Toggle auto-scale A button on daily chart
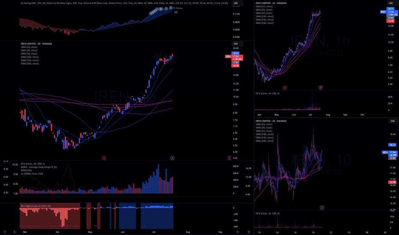399x235 pixels. click(238, 232)
